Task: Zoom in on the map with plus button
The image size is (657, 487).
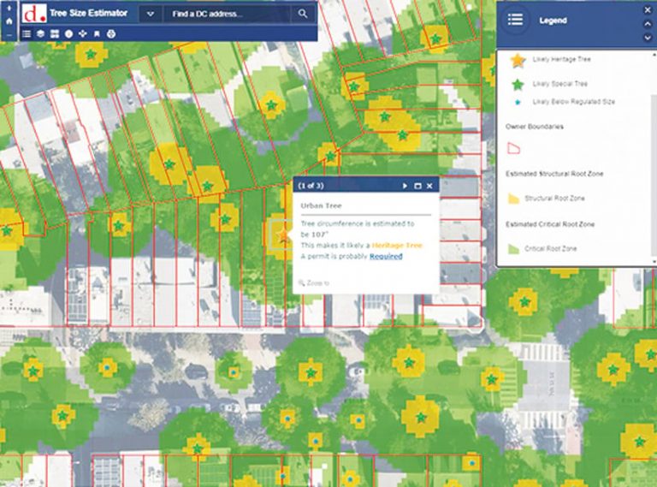Action: click(x=9, y=8)
